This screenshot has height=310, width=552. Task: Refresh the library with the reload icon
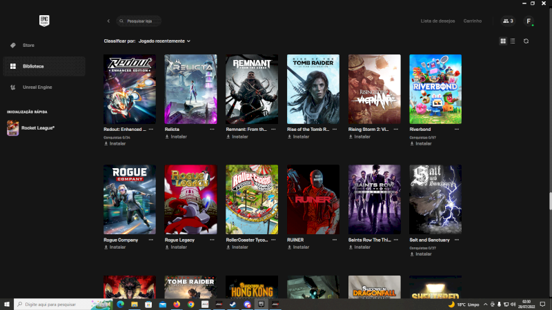526,41
